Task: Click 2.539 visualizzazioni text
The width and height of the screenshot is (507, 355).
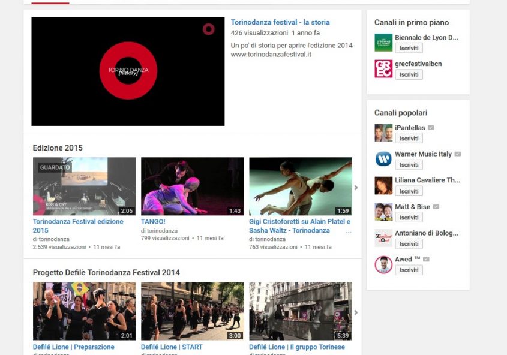Action: (x=59, y=247)
